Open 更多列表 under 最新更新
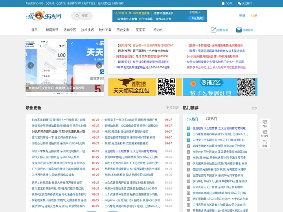This screenshot has width=283, height=212. [x=173, y=108]
